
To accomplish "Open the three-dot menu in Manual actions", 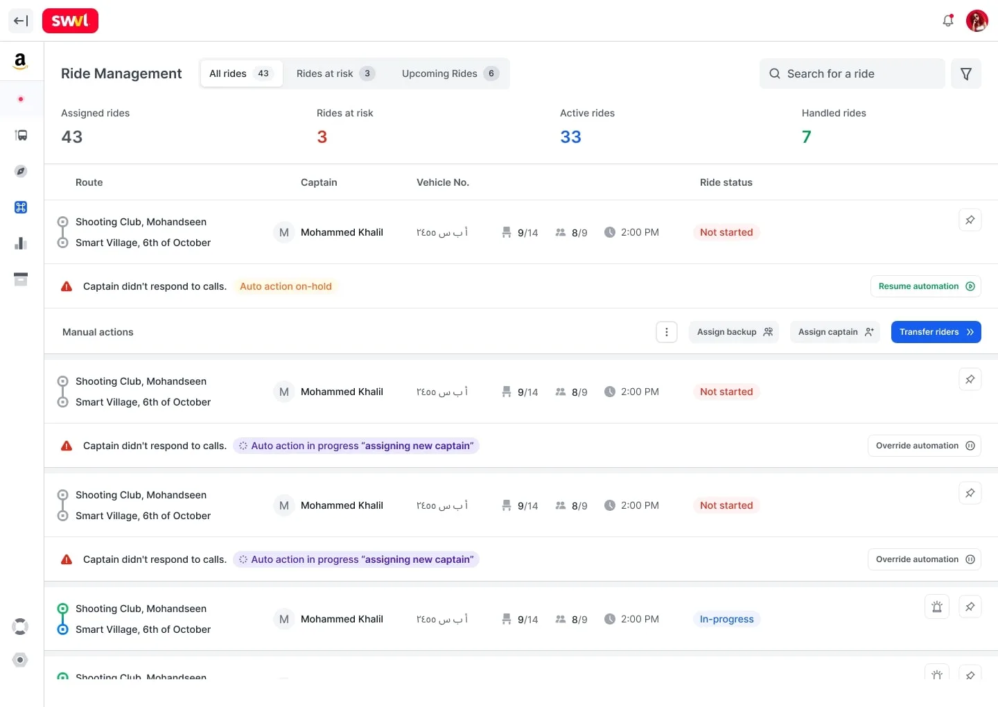I will click(667, 332).
